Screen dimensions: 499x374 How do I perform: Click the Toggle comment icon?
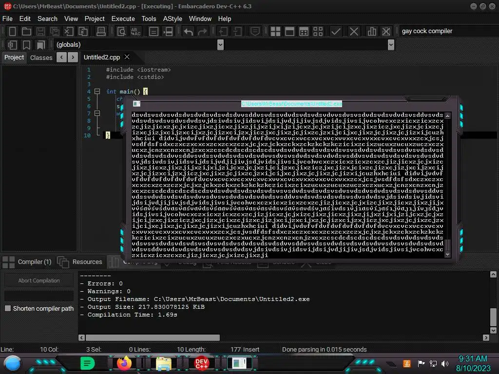(x=255, y=32)
